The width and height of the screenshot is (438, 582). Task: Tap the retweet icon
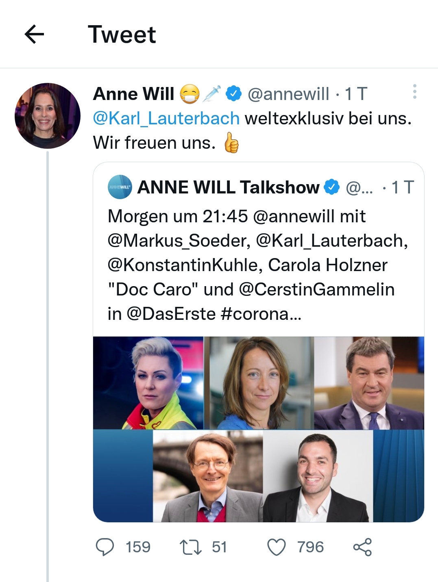point(190,547)
